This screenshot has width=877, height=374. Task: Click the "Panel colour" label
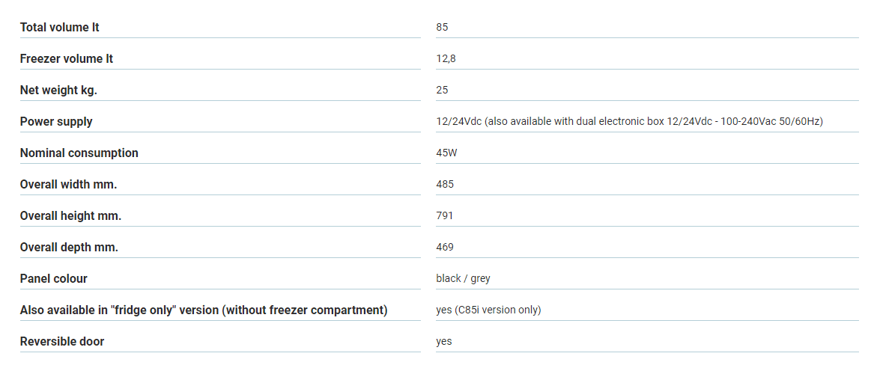pos(54,279)
